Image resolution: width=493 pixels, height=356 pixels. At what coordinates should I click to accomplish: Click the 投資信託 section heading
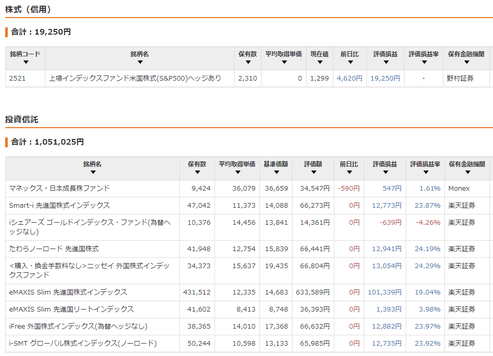(x=21, y=119)
